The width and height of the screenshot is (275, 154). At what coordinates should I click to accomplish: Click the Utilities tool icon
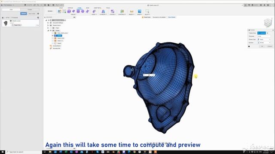[113, 12]
